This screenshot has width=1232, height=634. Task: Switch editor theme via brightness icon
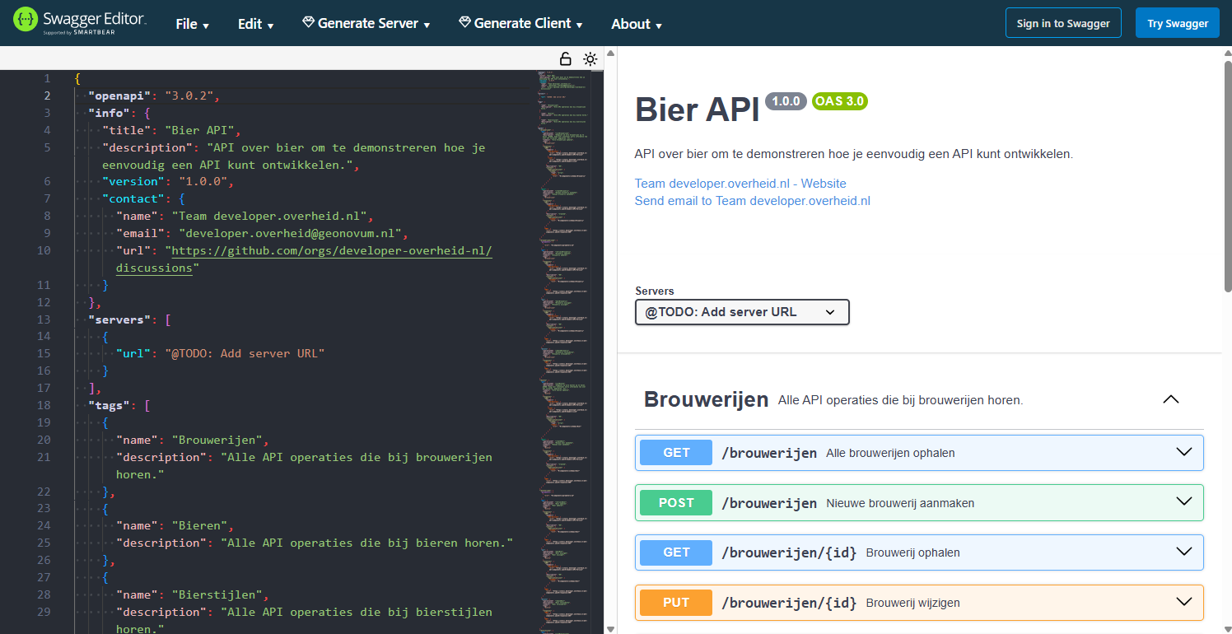590,58
